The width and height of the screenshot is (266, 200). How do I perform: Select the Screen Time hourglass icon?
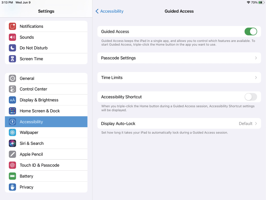tap(12, 59)
